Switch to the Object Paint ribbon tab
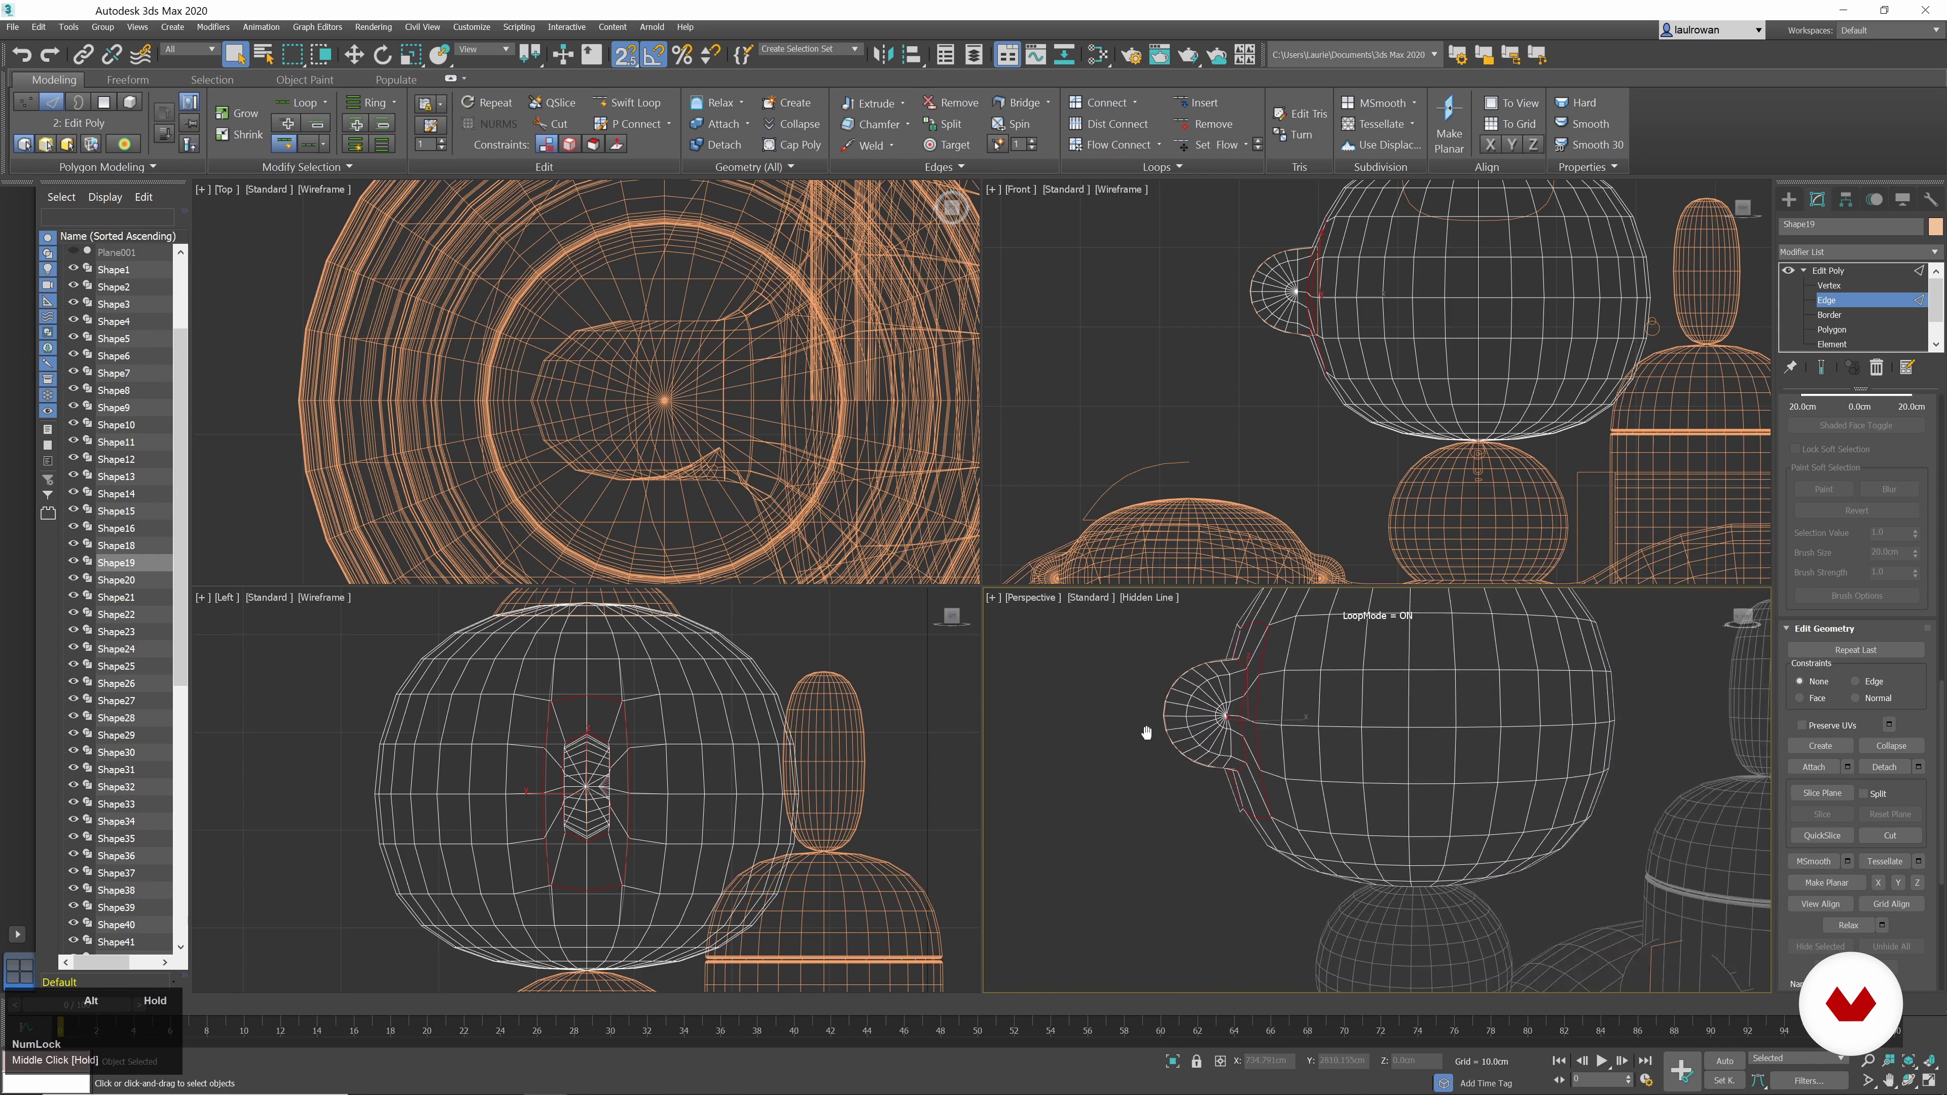 point(305,80)
